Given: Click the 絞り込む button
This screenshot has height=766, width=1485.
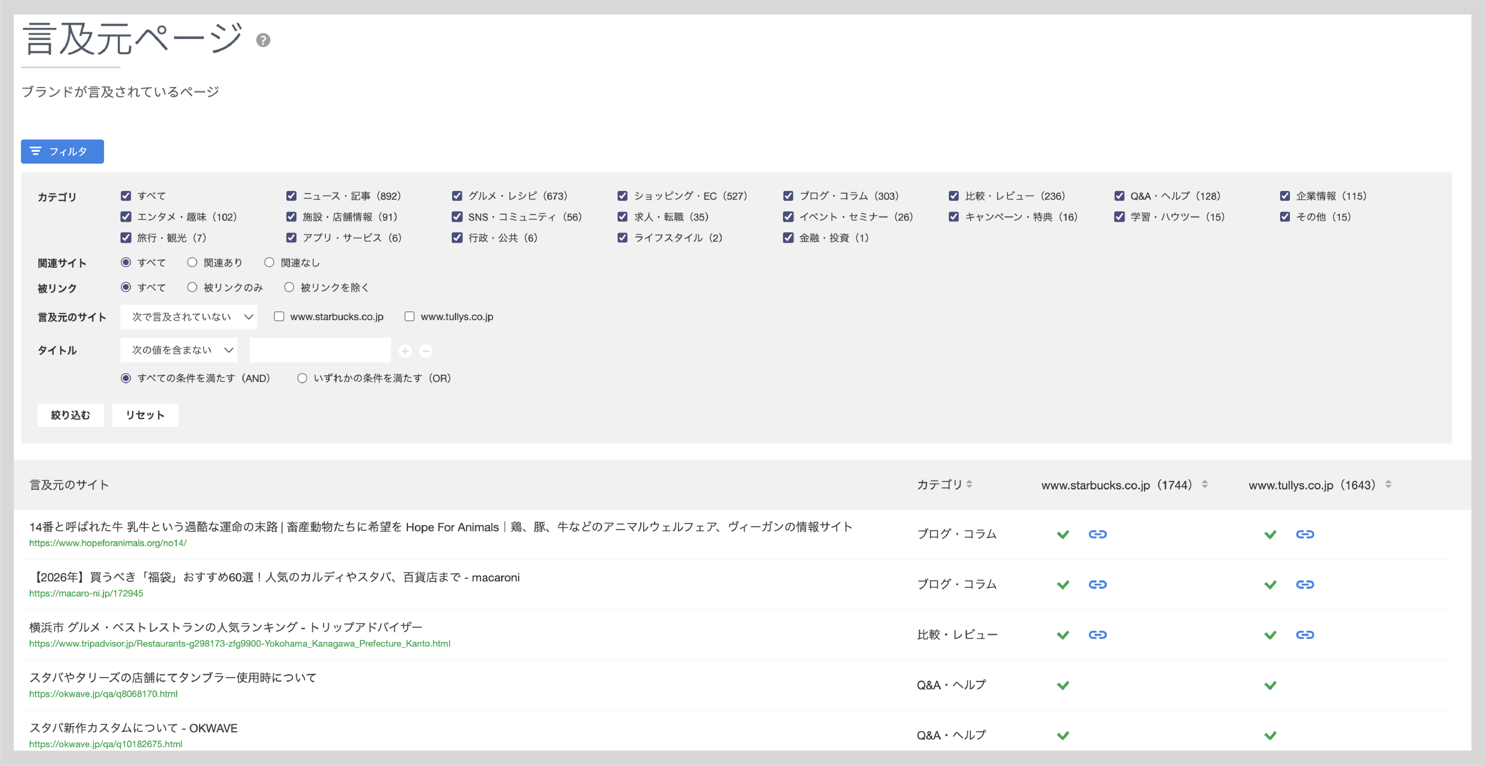Looking at the screenshot, I should pos(70,415).
